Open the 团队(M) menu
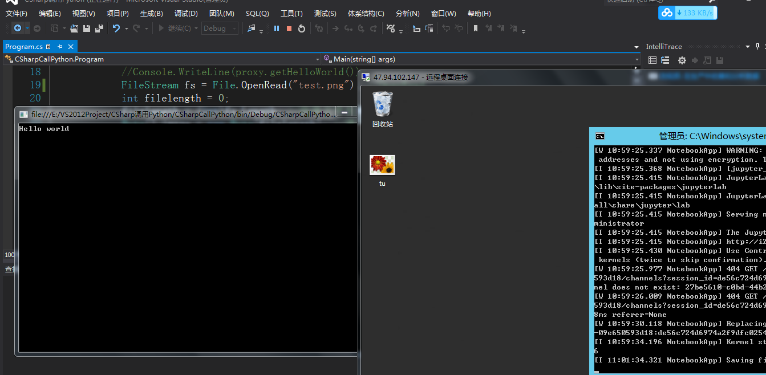766x375 pixels. point(221,13)
